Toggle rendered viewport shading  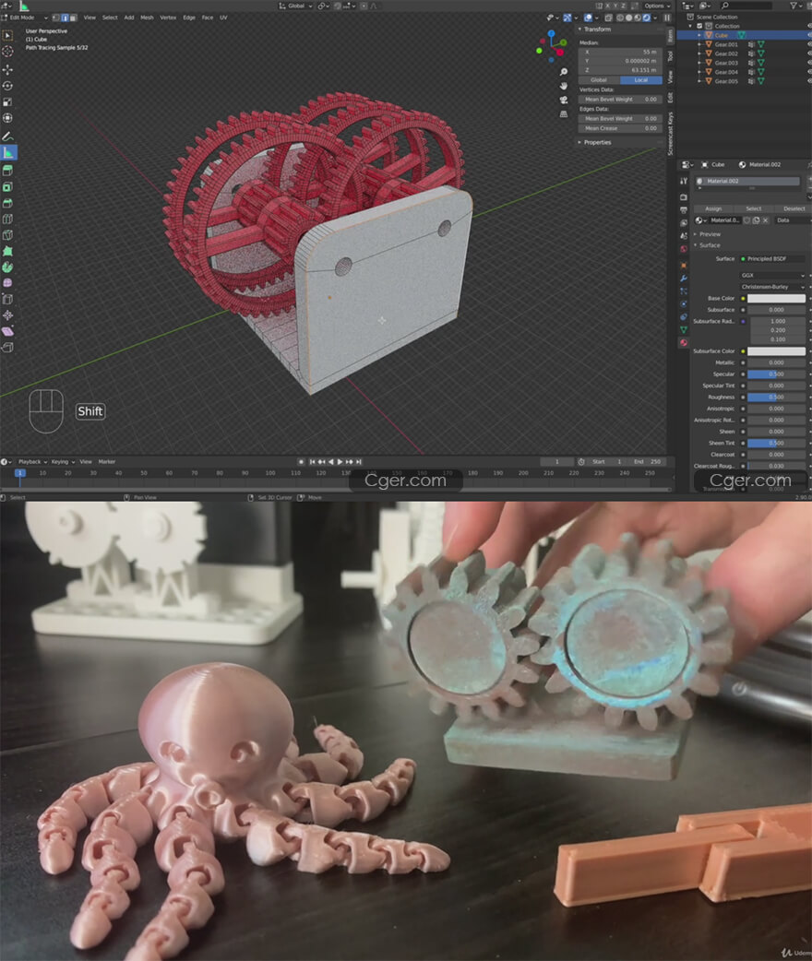[647, 18]
